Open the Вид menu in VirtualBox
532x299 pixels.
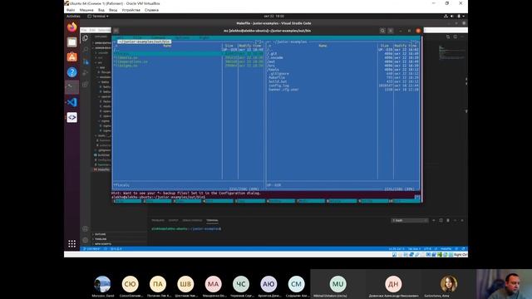point(101,10)
